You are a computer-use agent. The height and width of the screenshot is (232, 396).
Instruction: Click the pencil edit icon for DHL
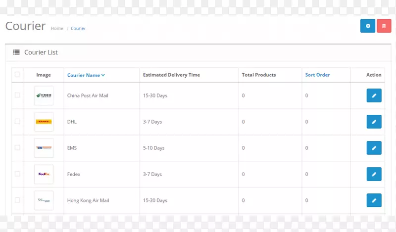[374, 122]
